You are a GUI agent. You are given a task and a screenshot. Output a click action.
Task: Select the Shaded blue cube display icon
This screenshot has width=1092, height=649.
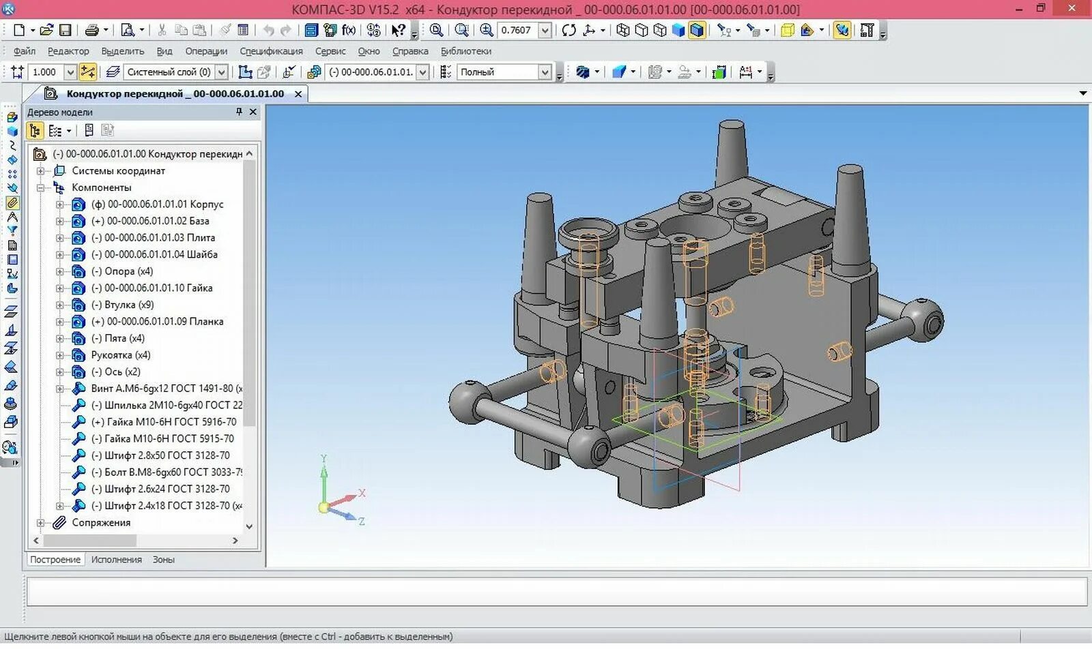click(x=678, y=30)
